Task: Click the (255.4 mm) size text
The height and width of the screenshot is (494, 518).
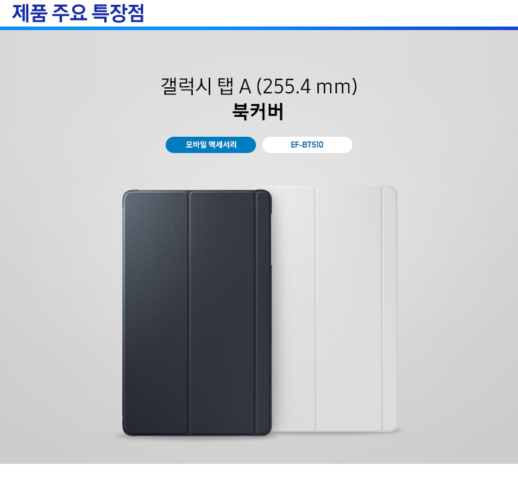Action: coord(307,86)
